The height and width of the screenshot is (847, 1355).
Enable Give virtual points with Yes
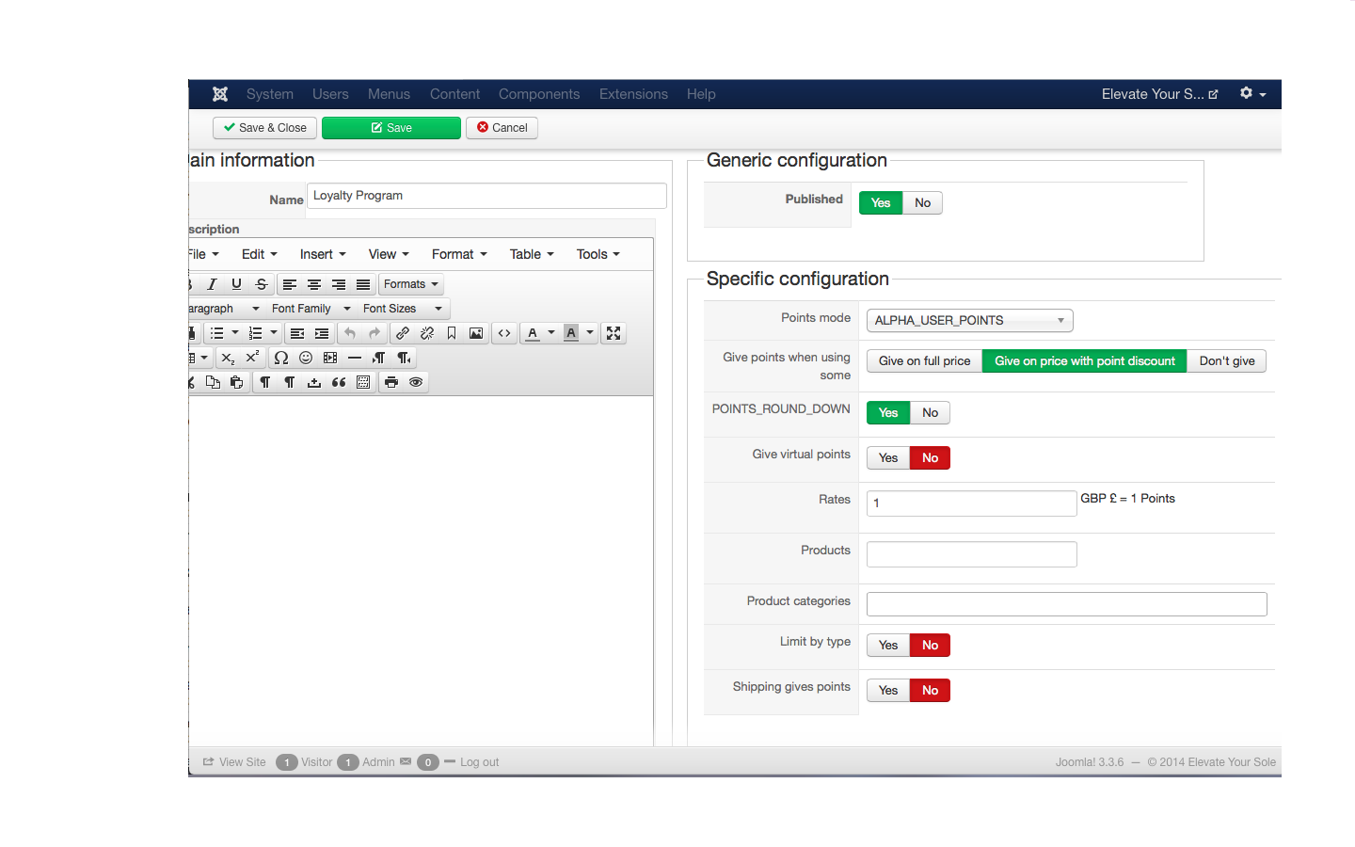(888, 458)
